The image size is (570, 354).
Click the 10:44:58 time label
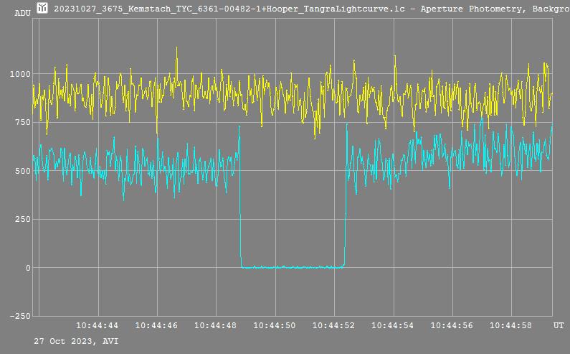tap(510, 325)
